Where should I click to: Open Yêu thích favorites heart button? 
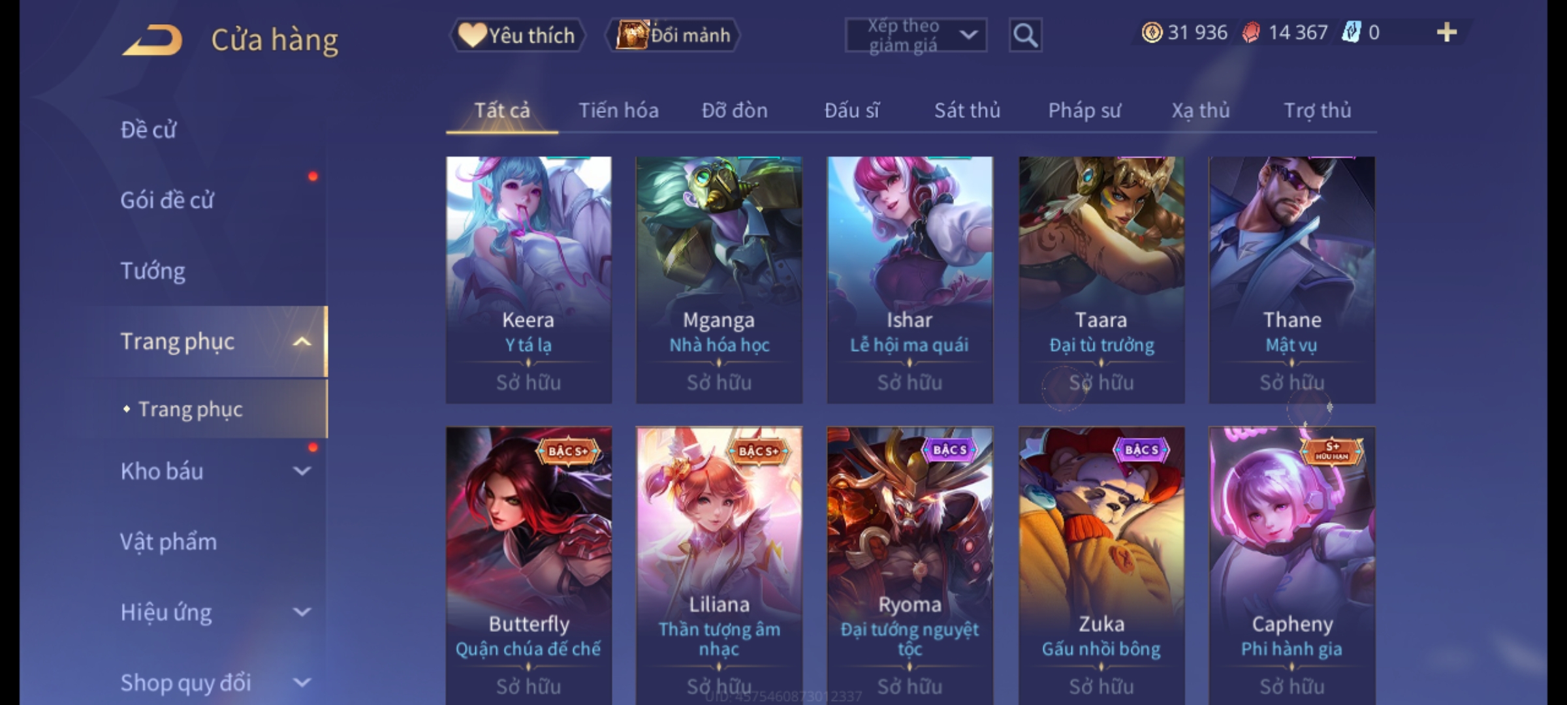517,35
